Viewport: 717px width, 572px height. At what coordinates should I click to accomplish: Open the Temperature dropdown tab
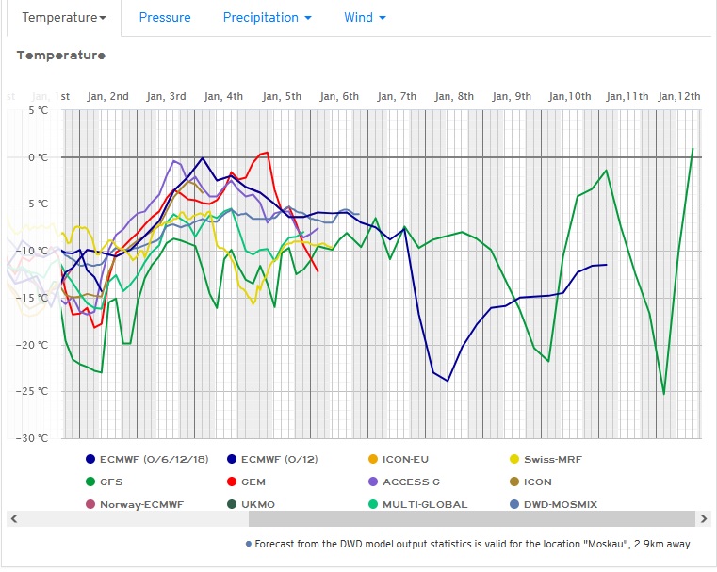pos(63,17)
